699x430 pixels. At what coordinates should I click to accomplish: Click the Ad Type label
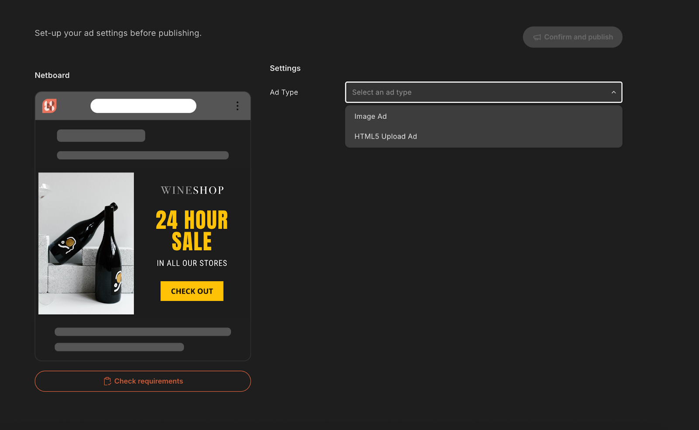point(284,92)
